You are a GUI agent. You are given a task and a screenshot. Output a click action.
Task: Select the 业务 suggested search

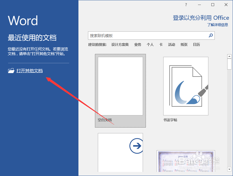(137, 45)
